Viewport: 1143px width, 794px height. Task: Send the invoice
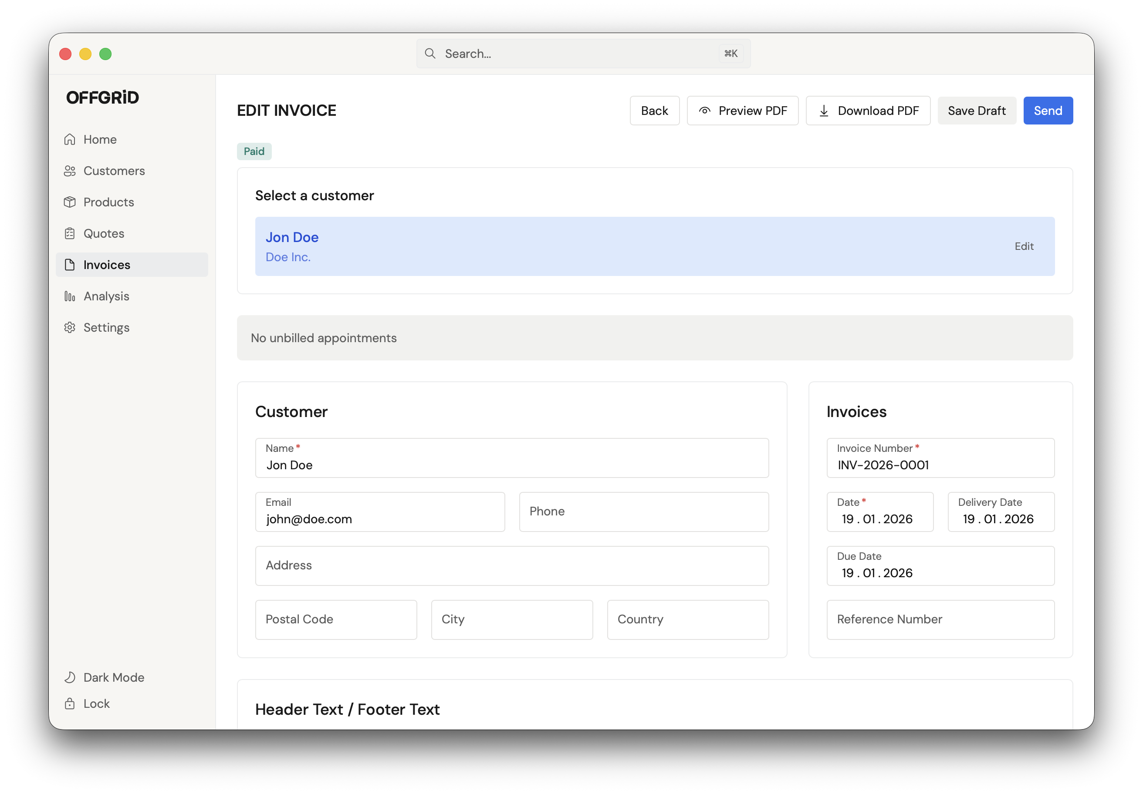coord(1048,111)
